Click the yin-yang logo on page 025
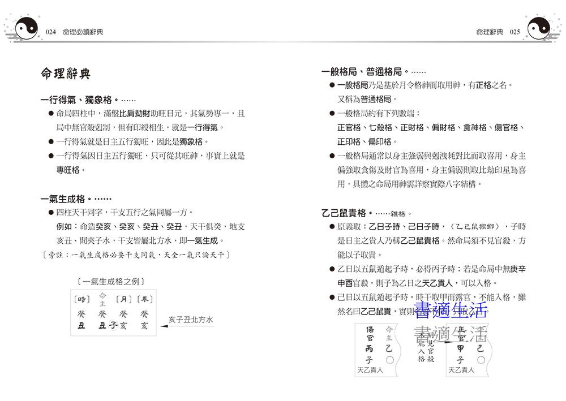This screenshot has width=566, height=401. pyautogui.click(x=539, y=28)
